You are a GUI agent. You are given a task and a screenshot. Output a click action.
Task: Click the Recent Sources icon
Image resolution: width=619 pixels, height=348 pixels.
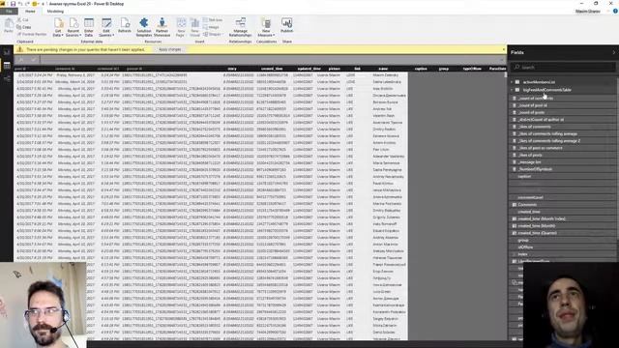tap(74, 23)
